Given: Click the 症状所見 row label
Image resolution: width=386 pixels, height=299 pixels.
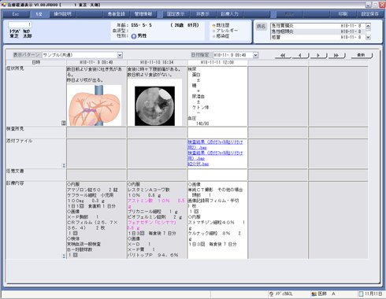Looking at the screenshot, I should coord(15,68).
